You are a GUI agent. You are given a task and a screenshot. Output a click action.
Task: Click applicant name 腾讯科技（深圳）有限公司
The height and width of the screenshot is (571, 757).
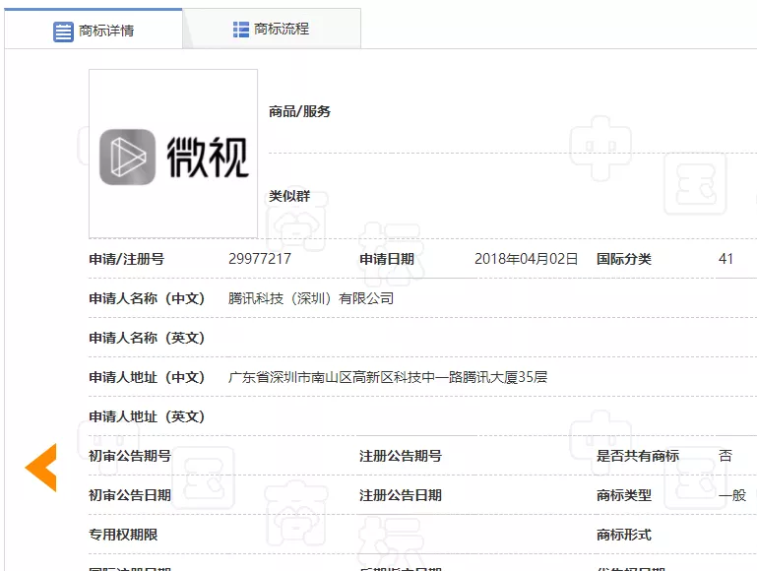(x=310, y=298)
